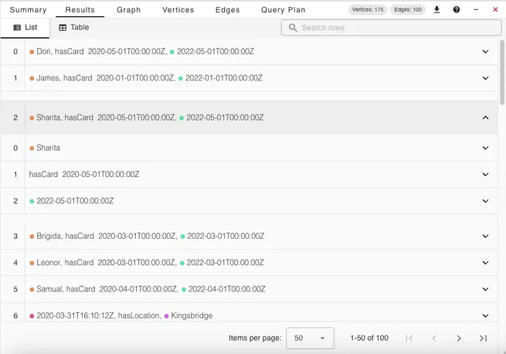
Task: Click the Leonor, hasCard row text
Action: pos(65,263)
